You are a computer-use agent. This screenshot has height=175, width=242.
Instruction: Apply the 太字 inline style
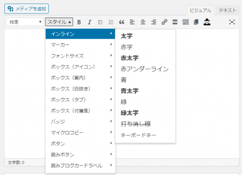tap(145, 36)
